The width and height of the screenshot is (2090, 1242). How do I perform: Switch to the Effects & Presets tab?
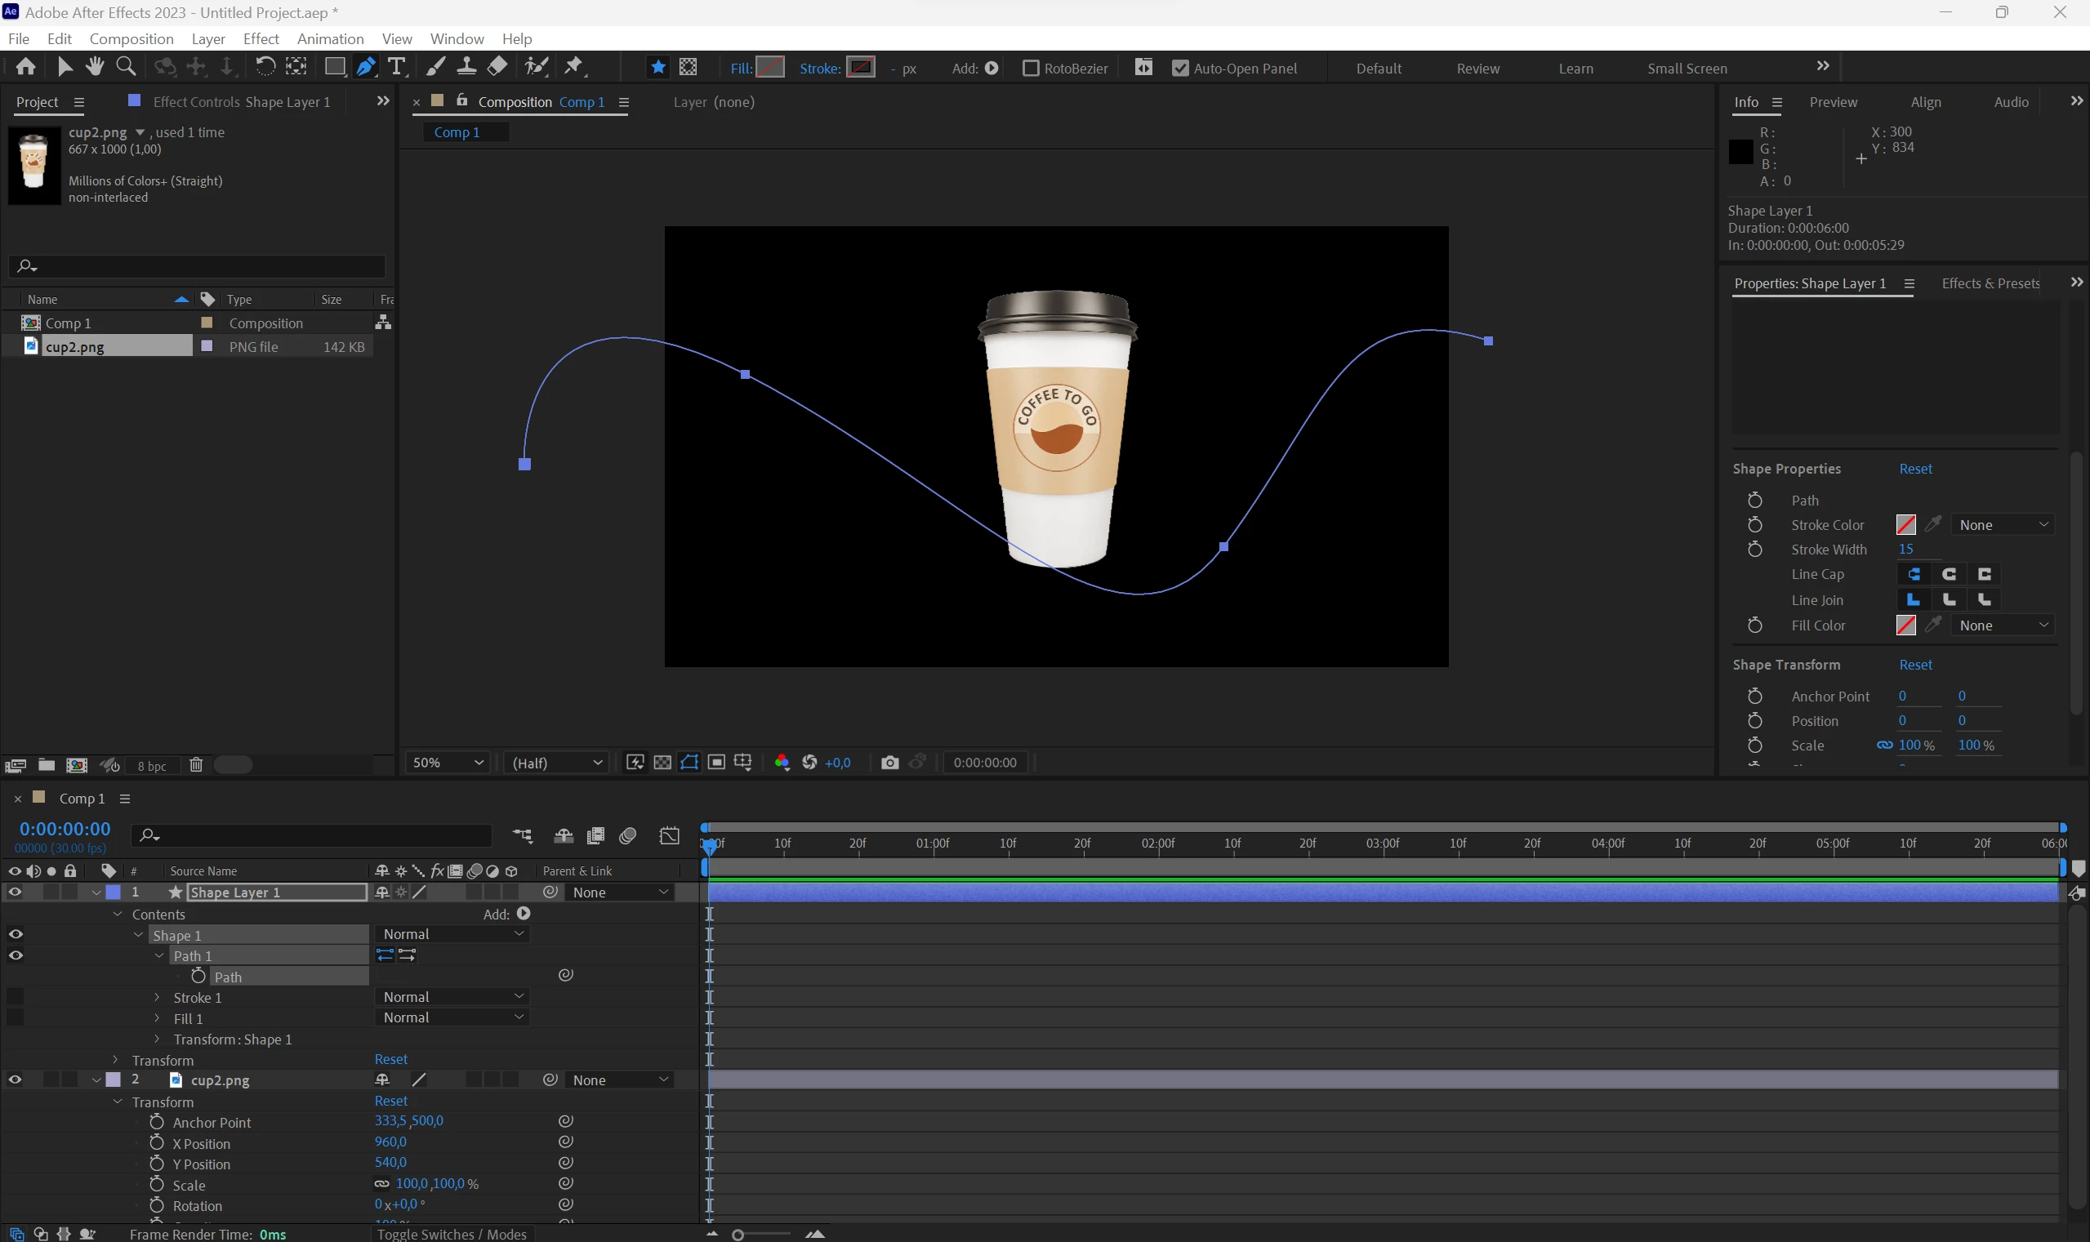coord(1990,283)
